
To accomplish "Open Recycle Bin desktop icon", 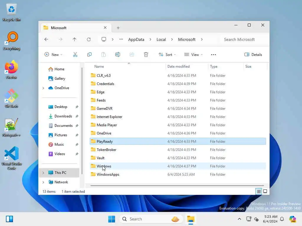I will coord(12,12).
